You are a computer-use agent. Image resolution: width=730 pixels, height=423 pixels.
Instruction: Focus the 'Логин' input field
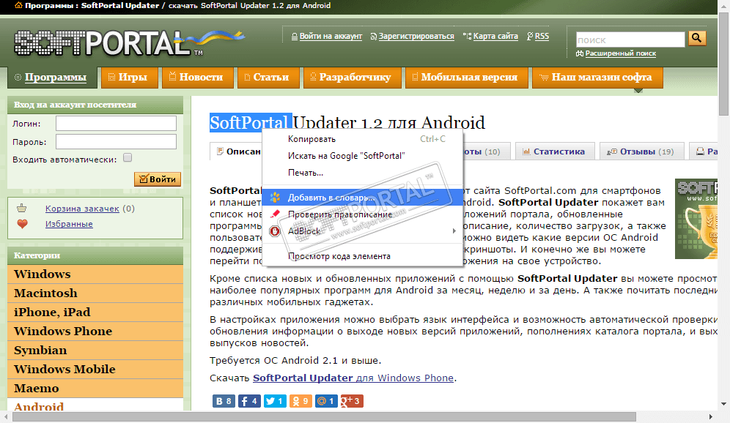[116, 124]
